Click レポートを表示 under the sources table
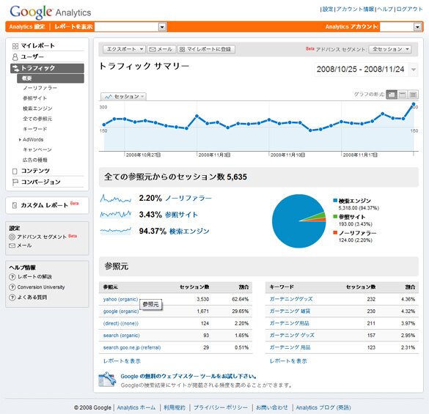 pos(122,361)
